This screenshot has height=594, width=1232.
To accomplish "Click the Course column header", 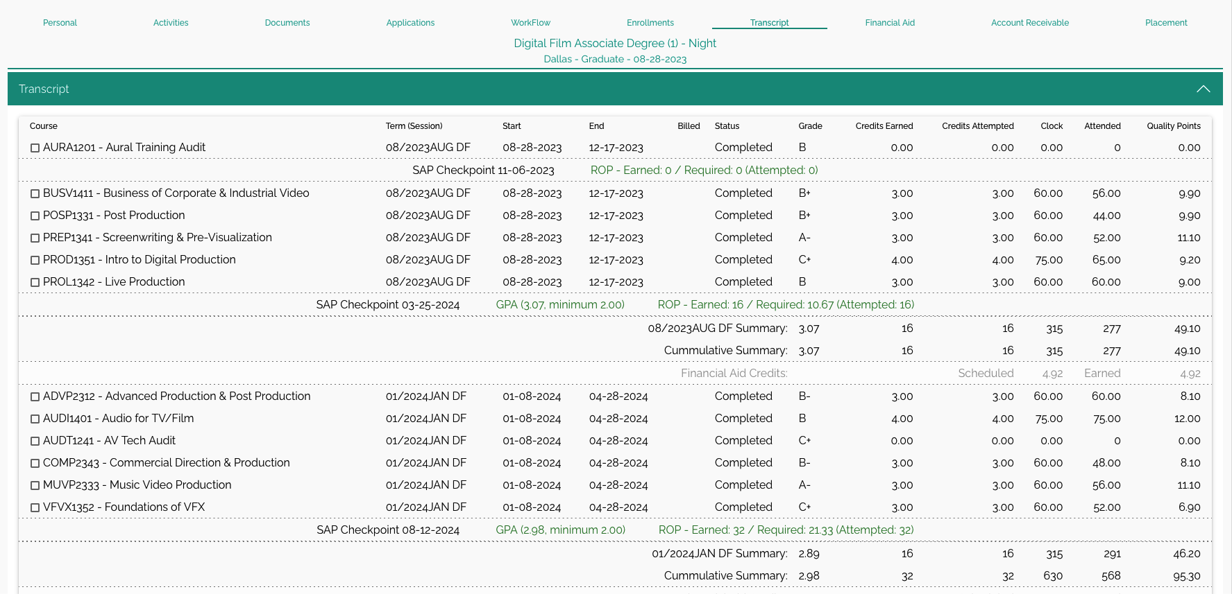I will click(43, 126).
